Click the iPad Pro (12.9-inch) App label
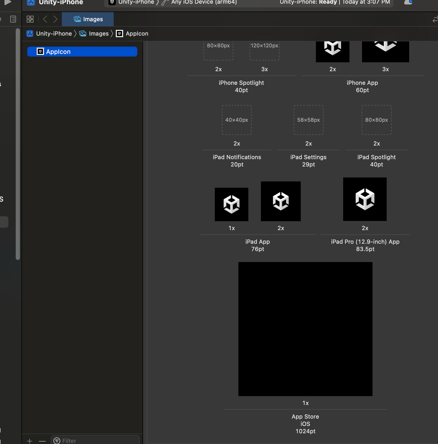This screenshot has height=444, width=438. (365, 245)
